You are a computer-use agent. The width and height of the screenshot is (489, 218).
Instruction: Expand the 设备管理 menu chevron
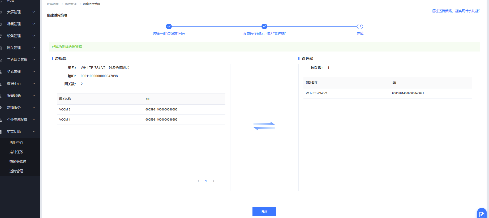pyautogui.click(x=34, y=36)
